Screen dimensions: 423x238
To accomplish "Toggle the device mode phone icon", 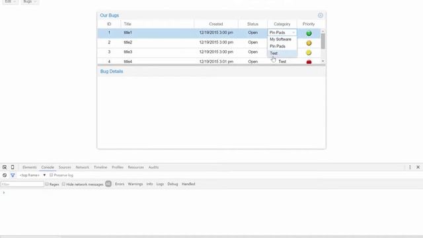I will (13, 167).
